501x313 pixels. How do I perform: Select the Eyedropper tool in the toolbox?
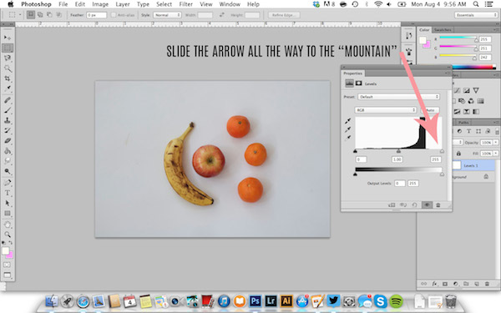click(x=8, y=88)
